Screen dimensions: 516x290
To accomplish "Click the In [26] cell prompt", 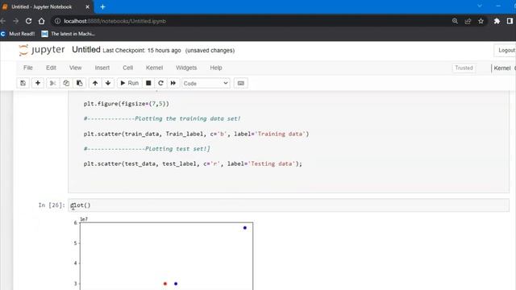I will point(52,205).
